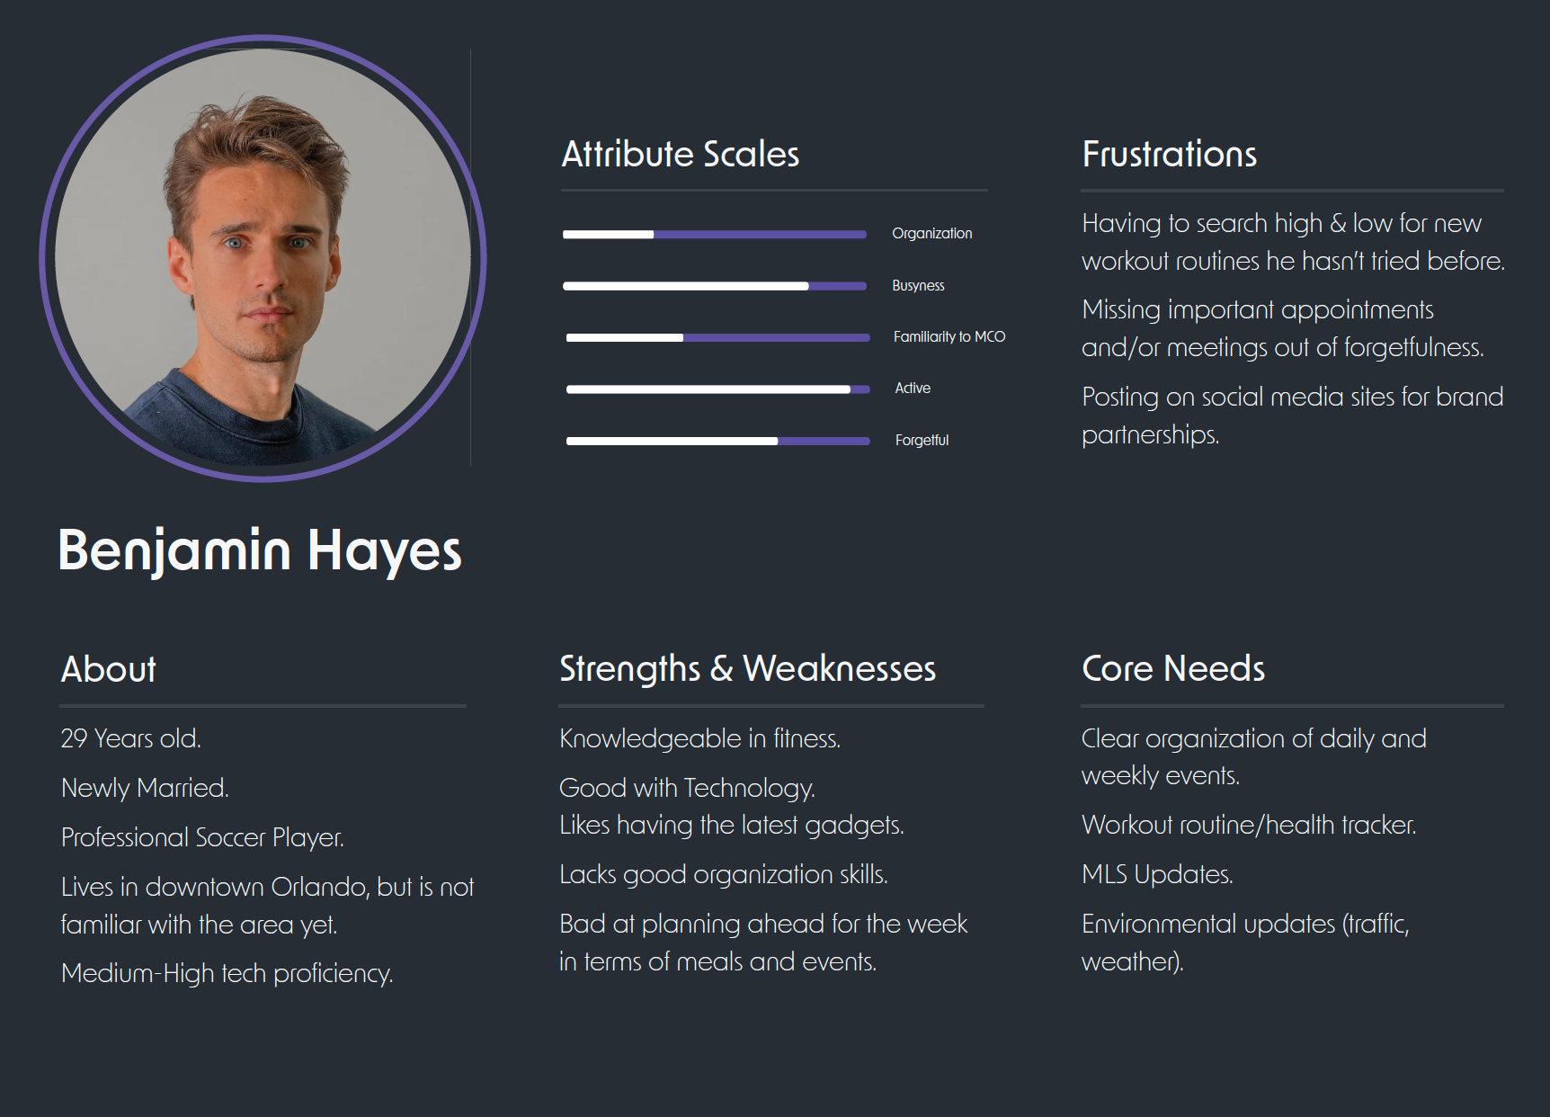This screenshot has width=1550, height=1117.
Task: Click Benjamin Hayes profile photo
Action: [x=263, y=258]
